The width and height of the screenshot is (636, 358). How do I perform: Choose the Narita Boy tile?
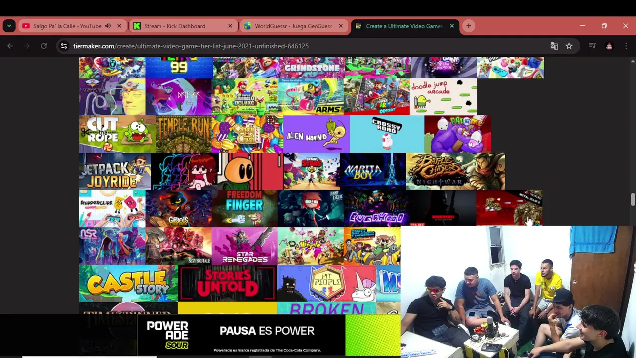point(373,171)
